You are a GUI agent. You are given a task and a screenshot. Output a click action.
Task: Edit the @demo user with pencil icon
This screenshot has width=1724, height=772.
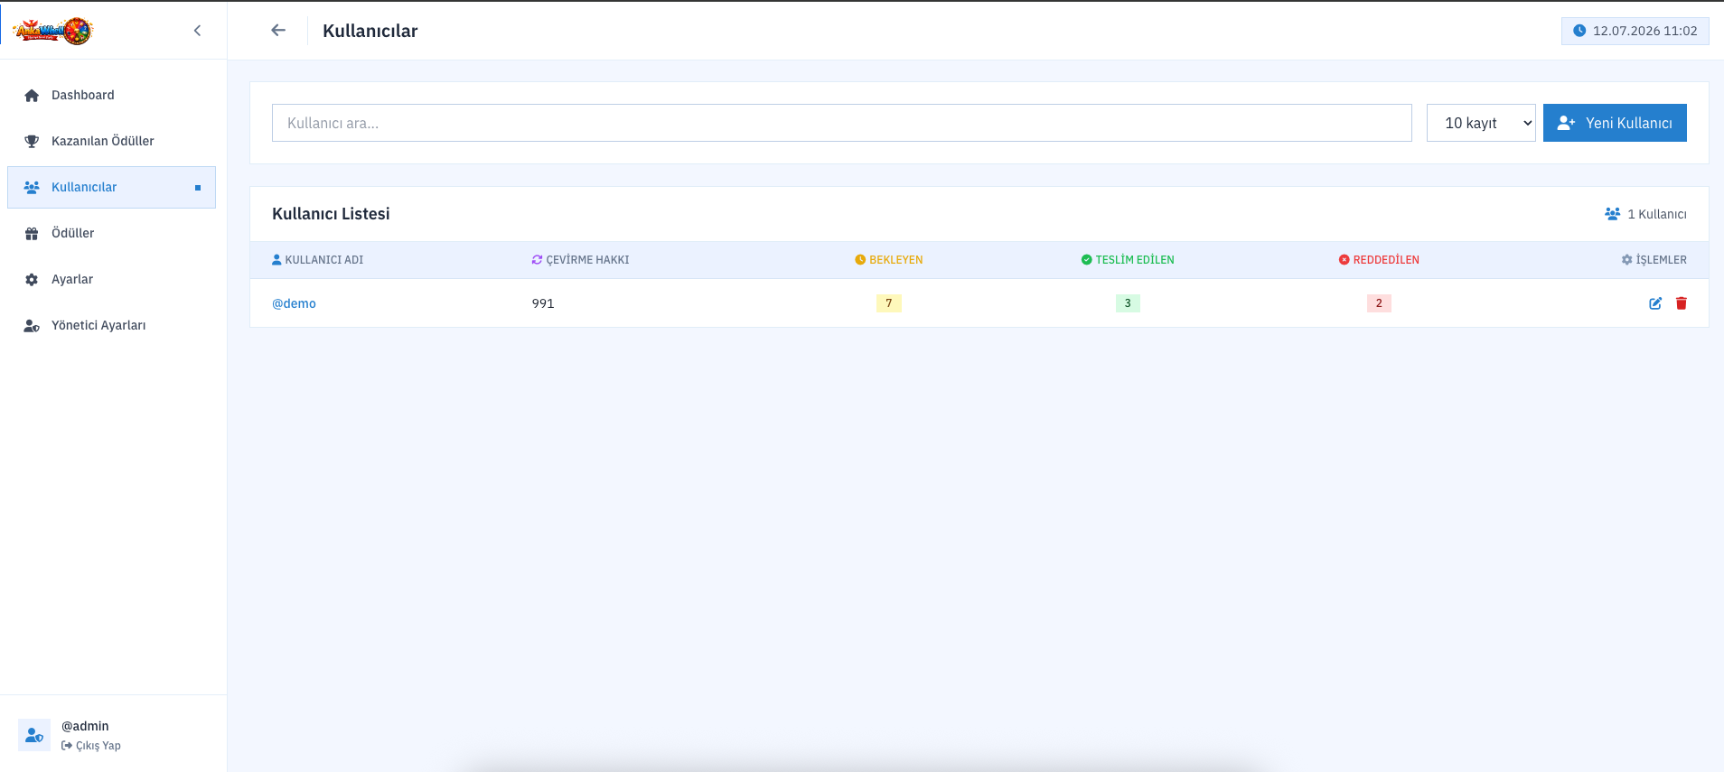pos(1655,303)
